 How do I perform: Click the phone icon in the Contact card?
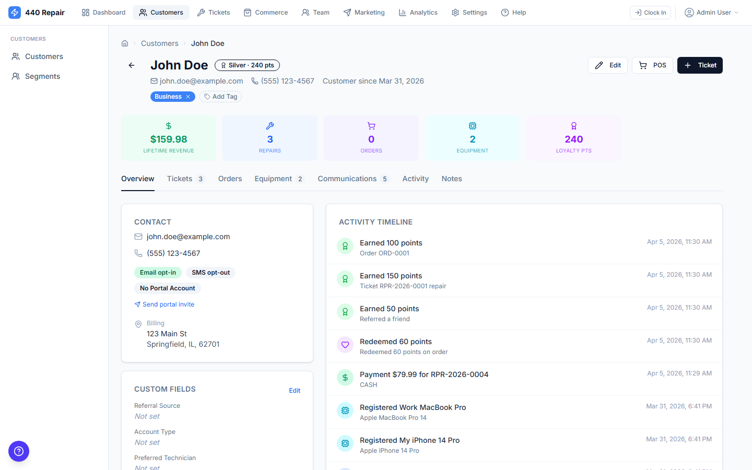coord(138,253)
